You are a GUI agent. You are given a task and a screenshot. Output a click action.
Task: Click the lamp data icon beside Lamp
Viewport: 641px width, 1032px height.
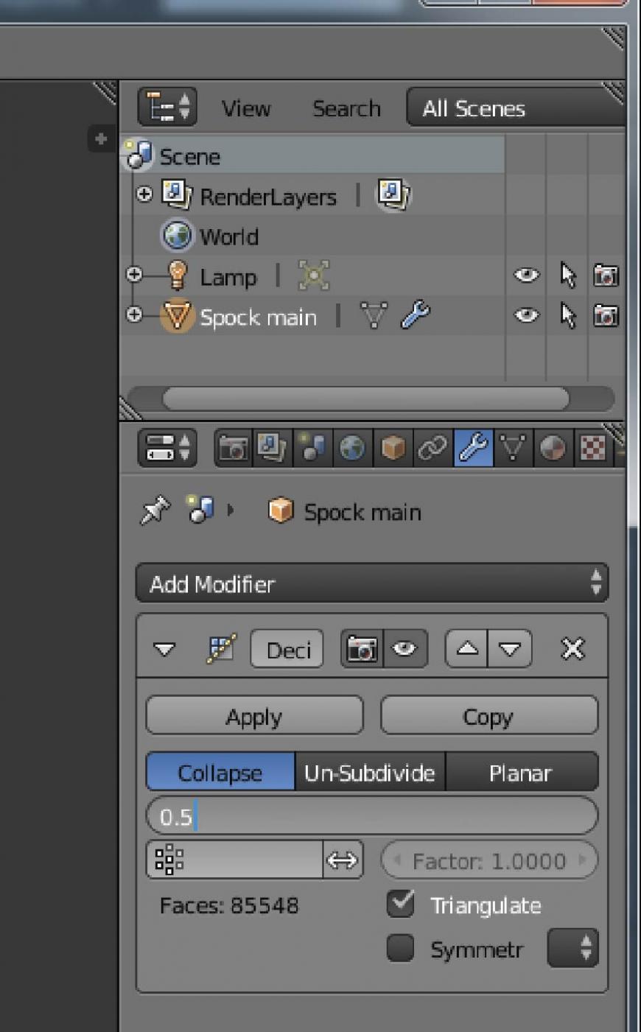tap(313, 275)
